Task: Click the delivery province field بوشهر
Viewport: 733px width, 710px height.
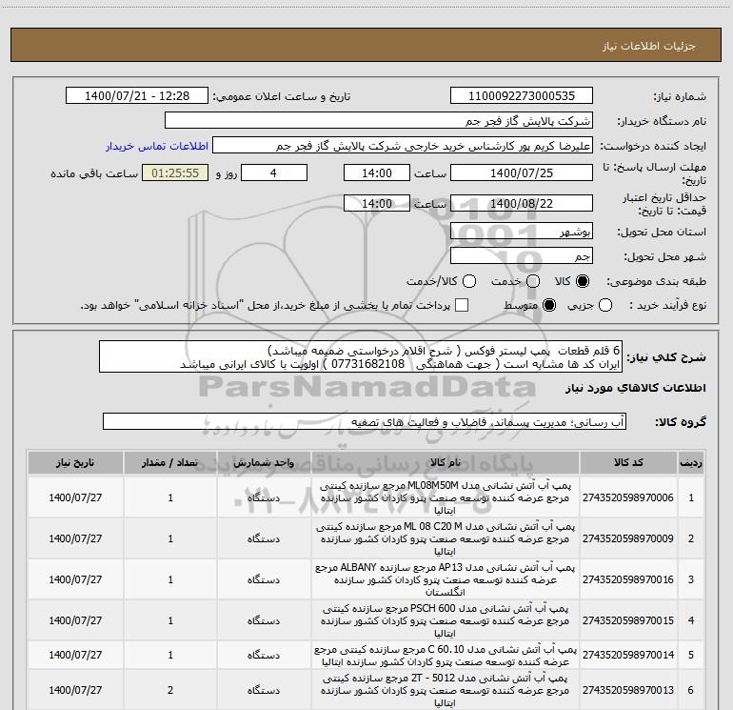Action: [x=522, y=232]
